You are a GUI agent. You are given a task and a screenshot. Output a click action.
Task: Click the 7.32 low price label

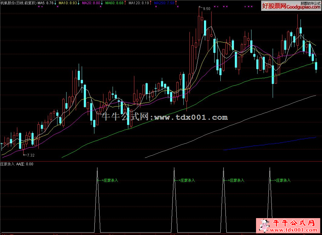click(31, 155)
